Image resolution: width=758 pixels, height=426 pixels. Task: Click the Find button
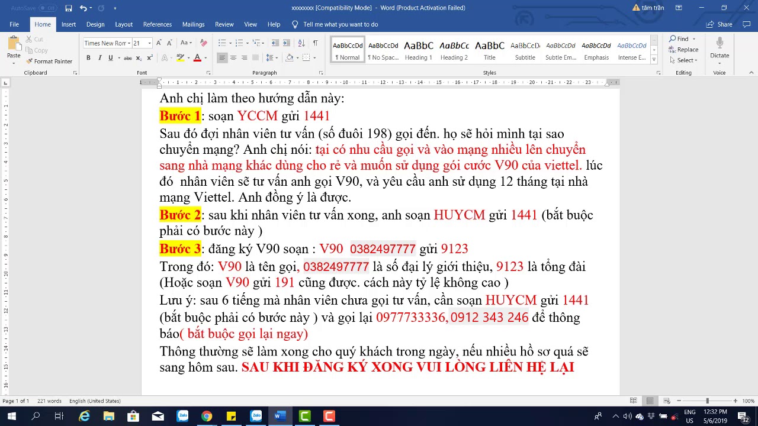pos(679,39)
